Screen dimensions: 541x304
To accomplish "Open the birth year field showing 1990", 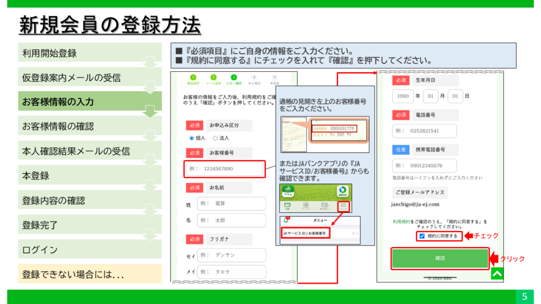I will [x=403, y=97].
